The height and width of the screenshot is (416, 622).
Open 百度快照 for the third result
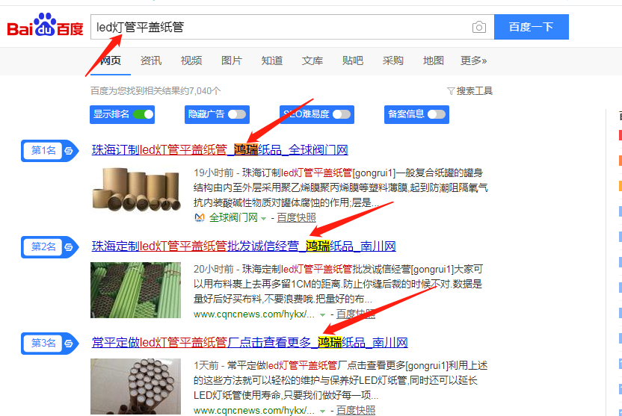point(356,411)
